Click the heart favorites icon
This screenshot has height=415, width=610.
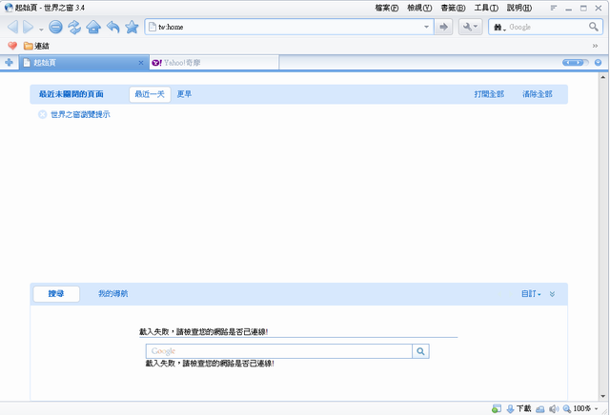(12, 46)
